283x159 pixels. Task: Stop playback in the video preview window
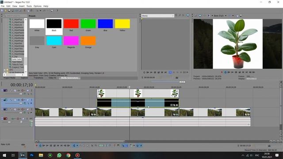(x=240, y=72)
